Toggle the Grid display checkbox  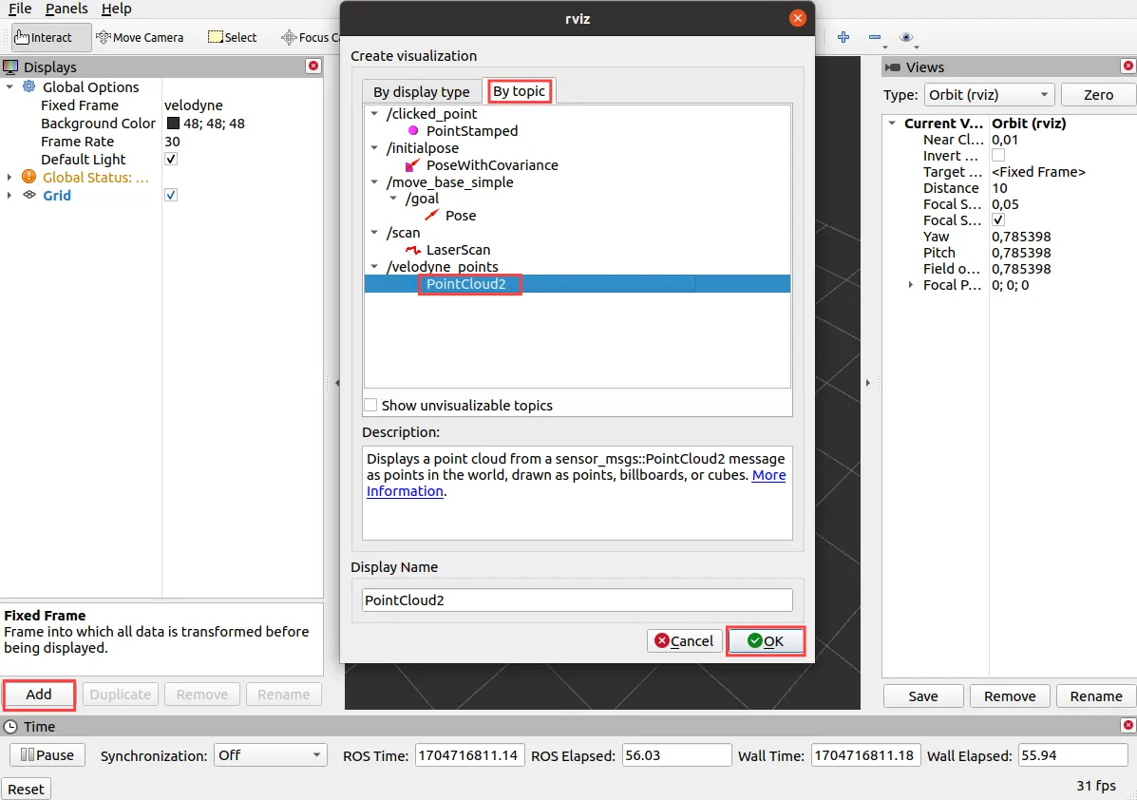pos(171,196)
